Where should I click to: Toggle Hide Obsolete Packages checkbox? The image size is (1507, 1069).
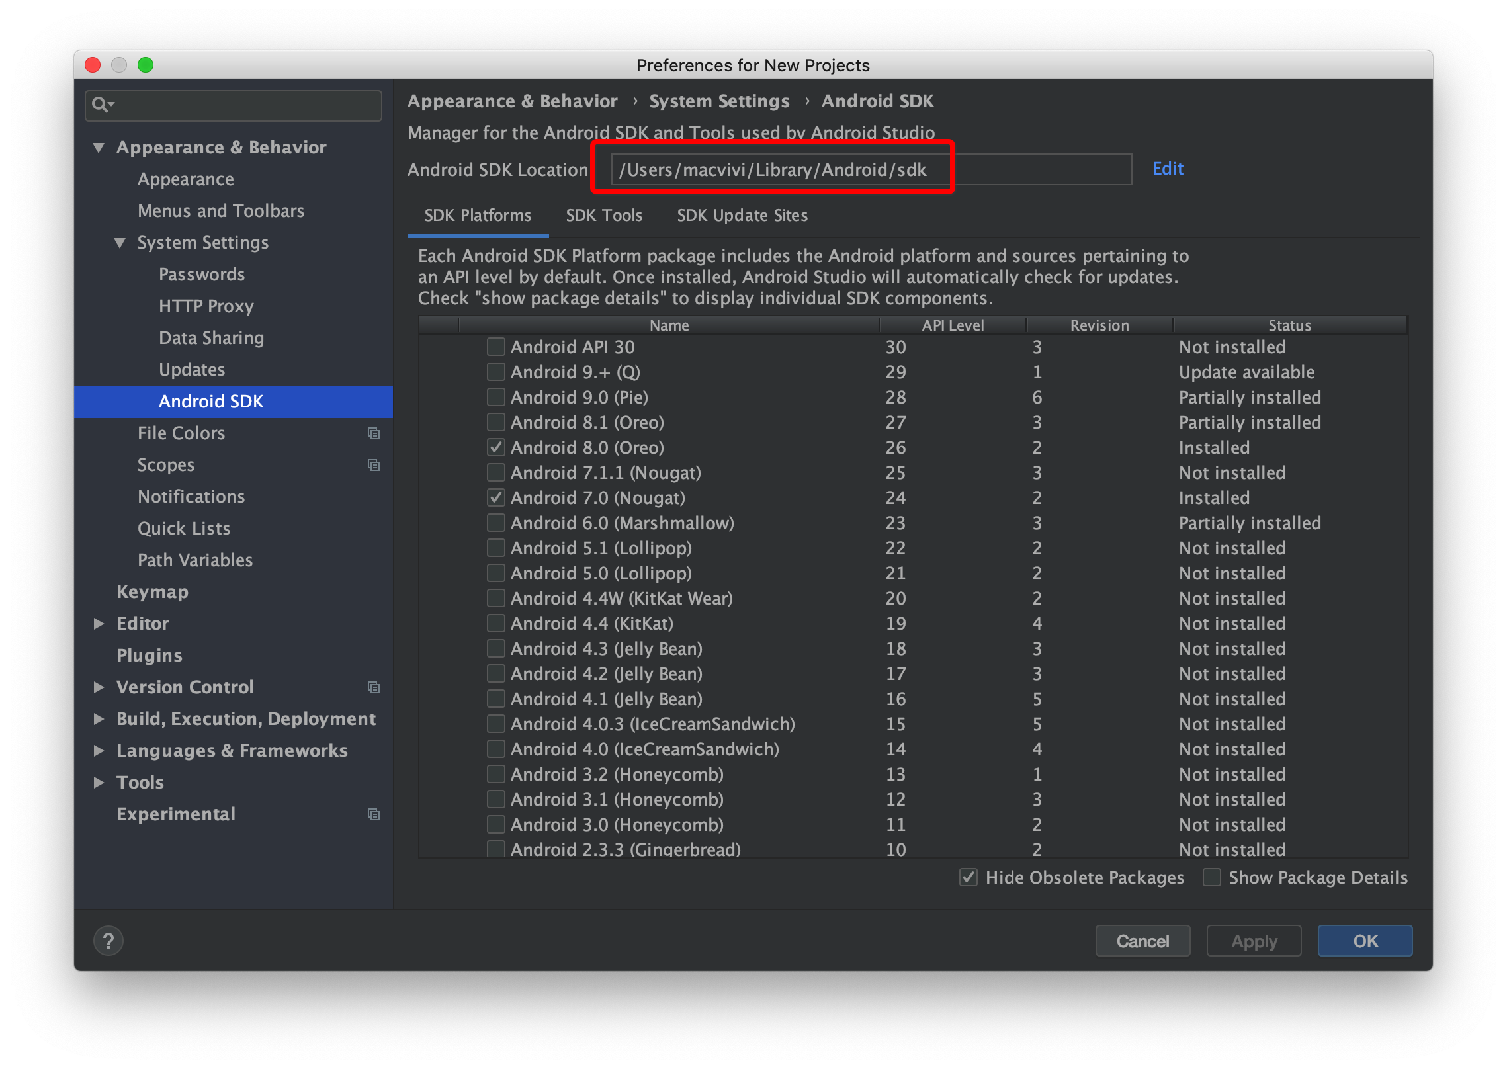tap(969, 877)
